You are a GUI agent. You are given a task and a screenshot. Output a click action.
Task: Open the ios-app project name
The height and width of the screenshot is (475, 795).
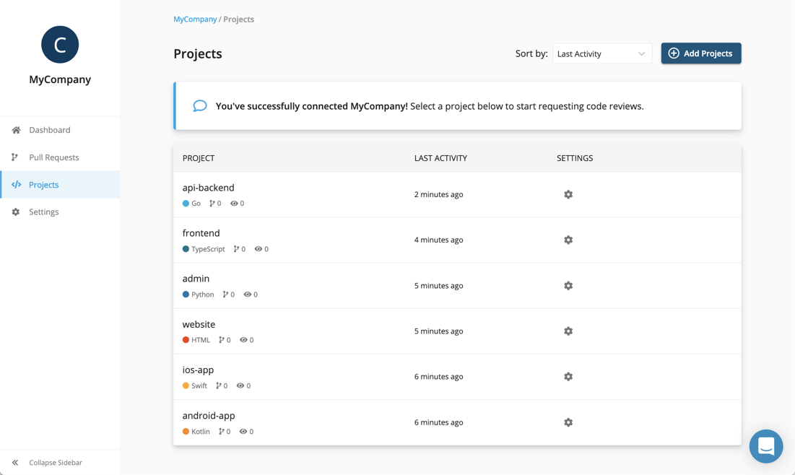coord(198,370)
